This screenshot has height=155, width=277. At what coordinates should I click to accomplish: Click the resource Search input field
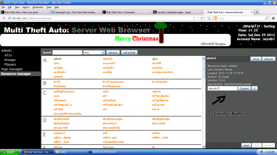point(67,53)
